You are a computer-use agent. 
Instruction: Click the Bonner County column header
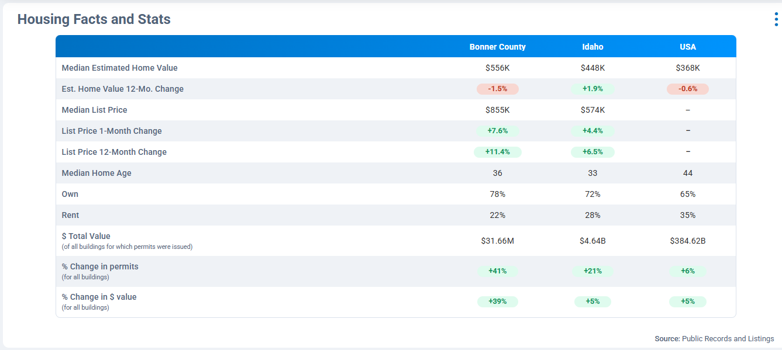pyautogui.click(x=497, y=47)
